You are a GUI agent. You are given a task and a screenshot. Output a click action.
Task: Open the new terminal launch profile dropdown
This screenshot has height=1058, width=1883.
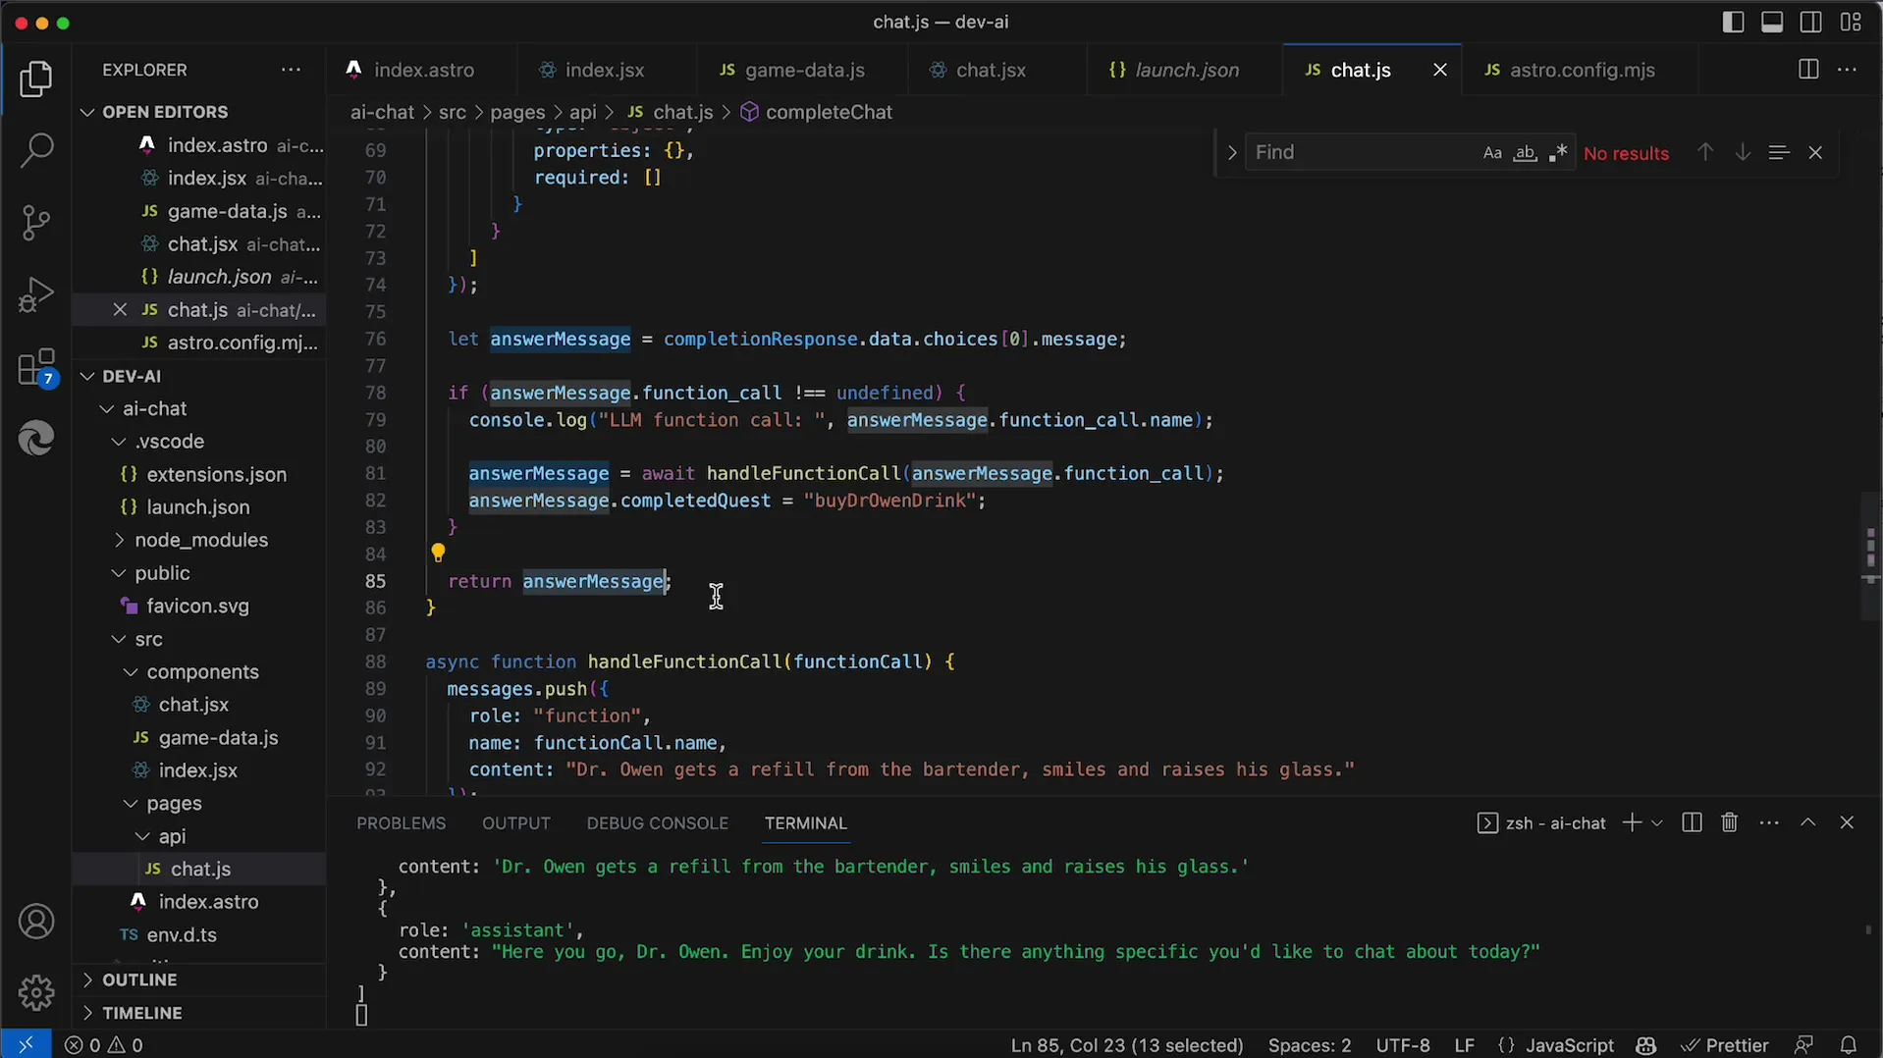click(1657, 822)
